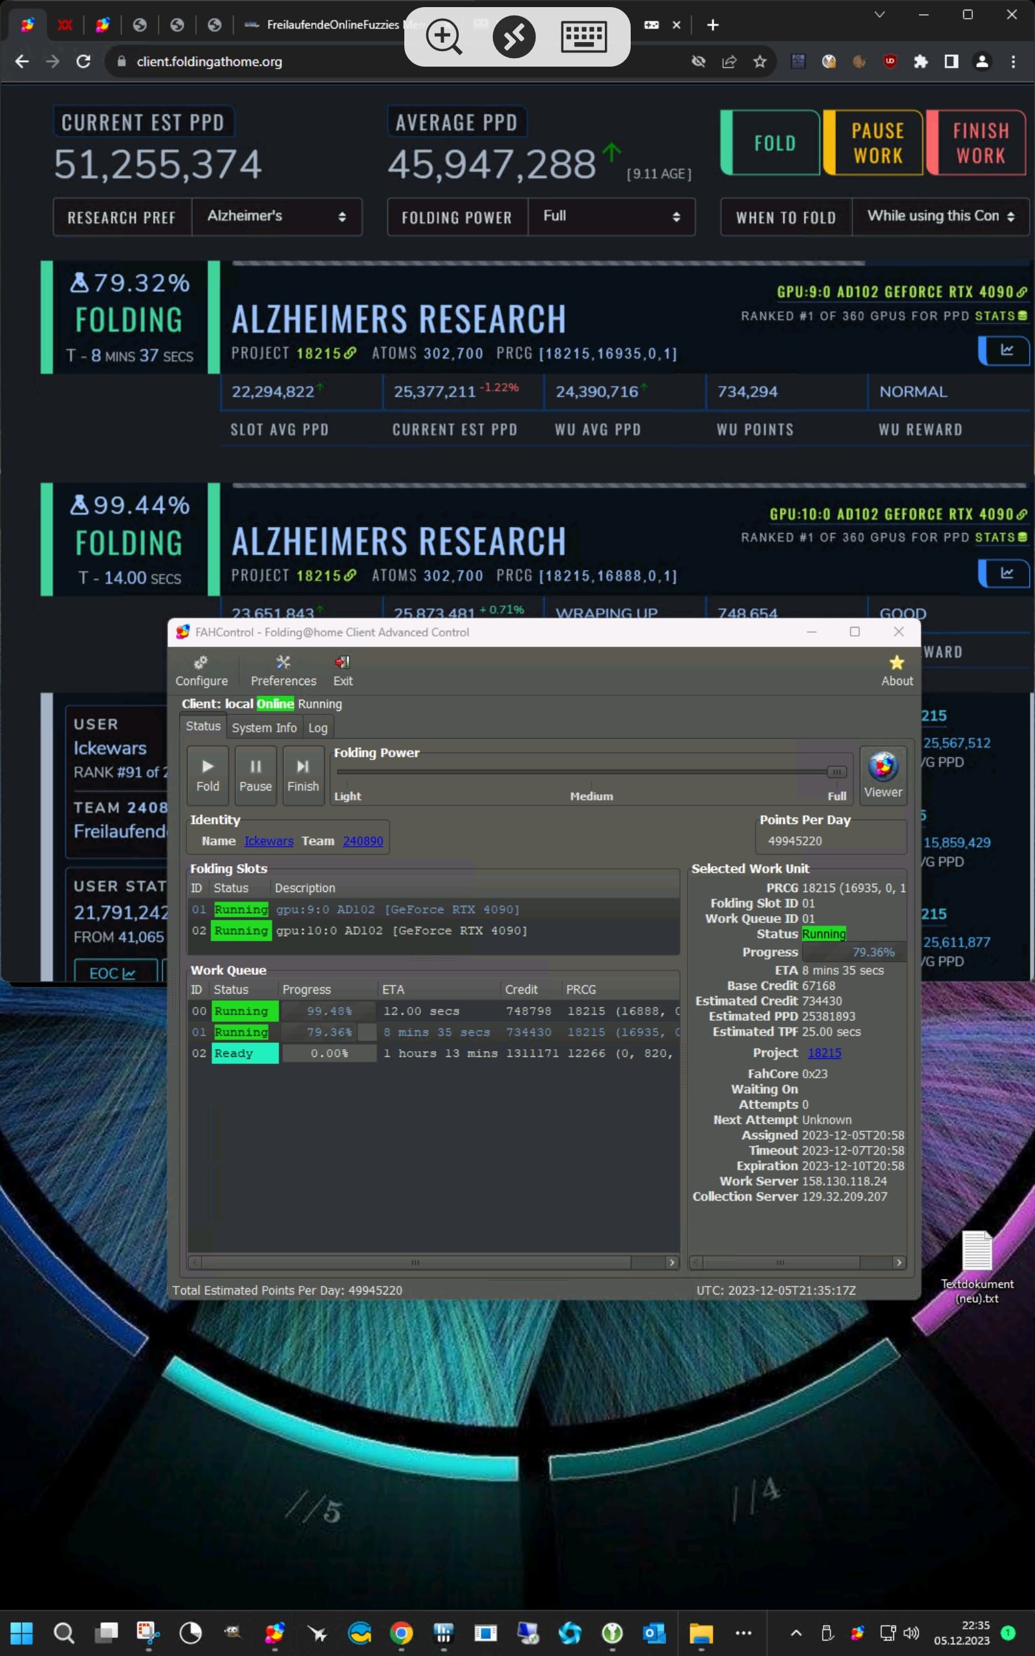
Task: Click the Light mark on Folding Power slider
Action: pos(347,796)
